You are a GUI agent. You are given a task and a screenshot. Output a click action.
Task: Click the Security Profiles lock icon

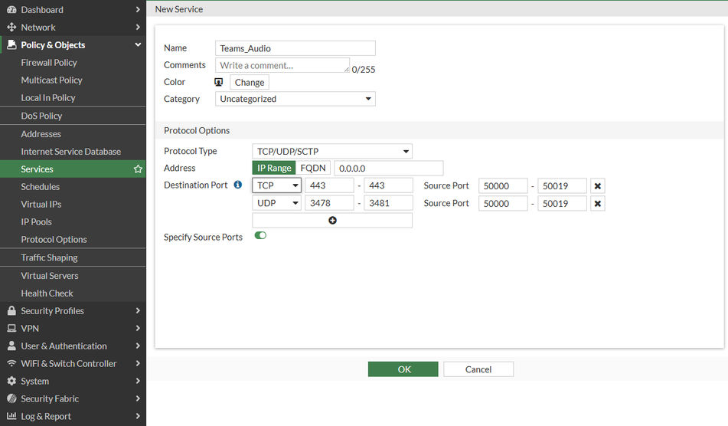[x=11, y=311]
